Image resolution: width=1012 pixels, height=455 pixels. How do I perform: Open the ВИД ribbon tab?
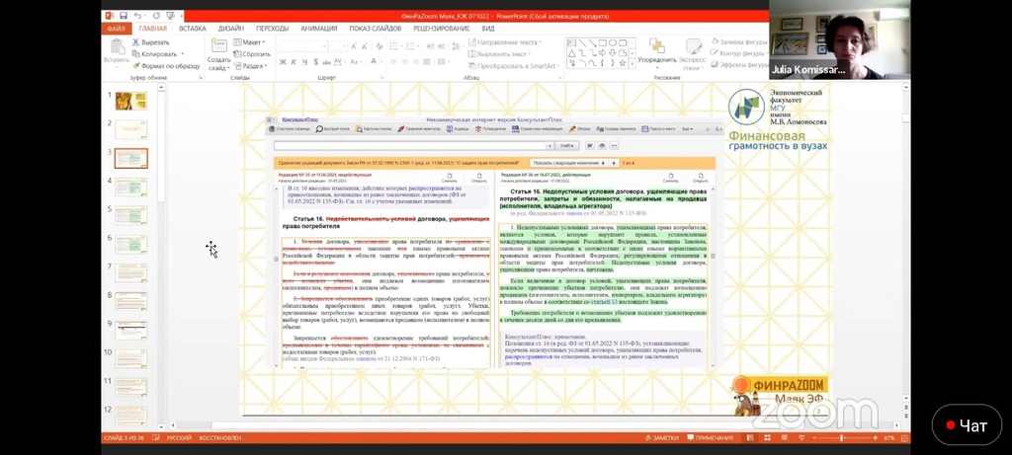tap(488, 29)
